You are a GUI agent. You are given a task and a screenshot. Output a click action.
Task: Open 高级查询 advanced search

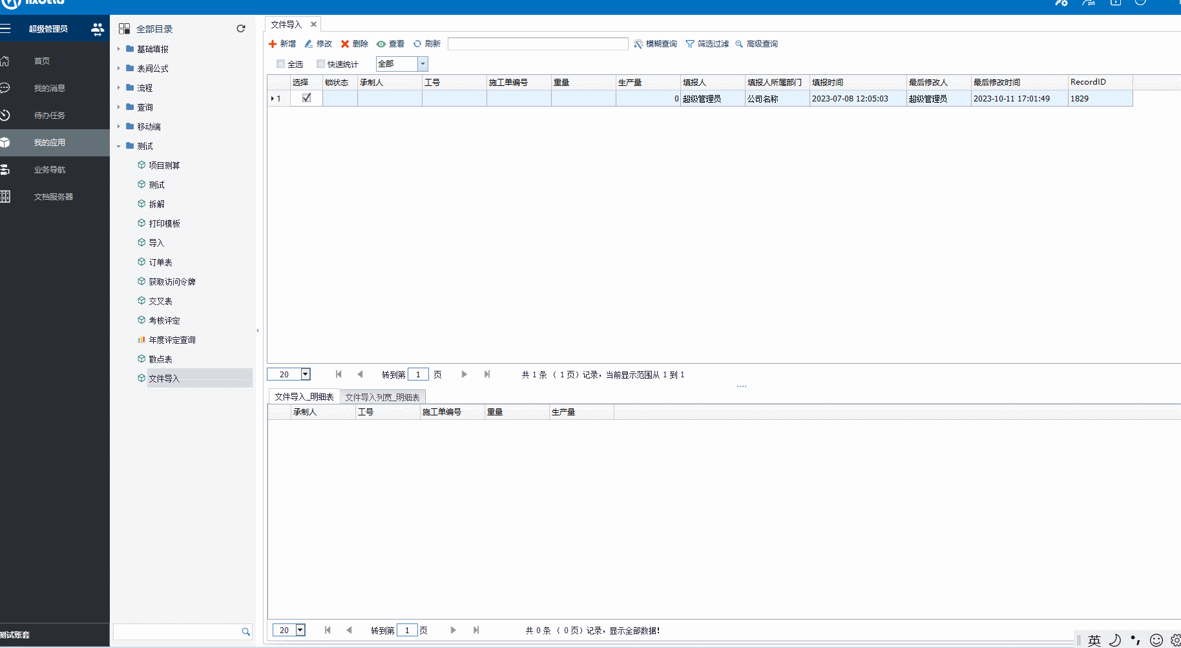[757, 44]
